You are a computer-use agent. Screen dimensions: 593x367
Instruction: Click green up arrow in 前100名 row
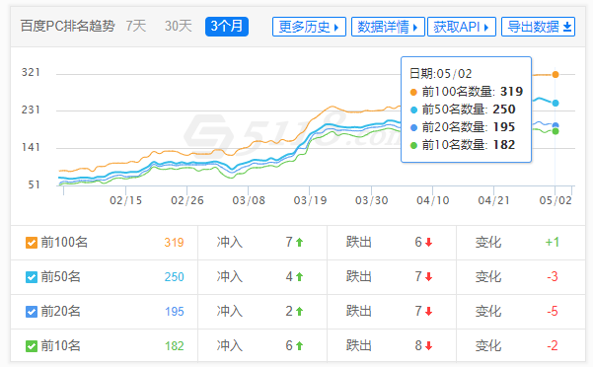coord(300,243)
